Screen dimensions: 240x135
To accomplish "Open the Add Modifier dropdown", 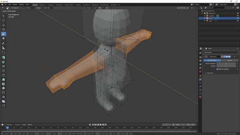I will (221, 52).
